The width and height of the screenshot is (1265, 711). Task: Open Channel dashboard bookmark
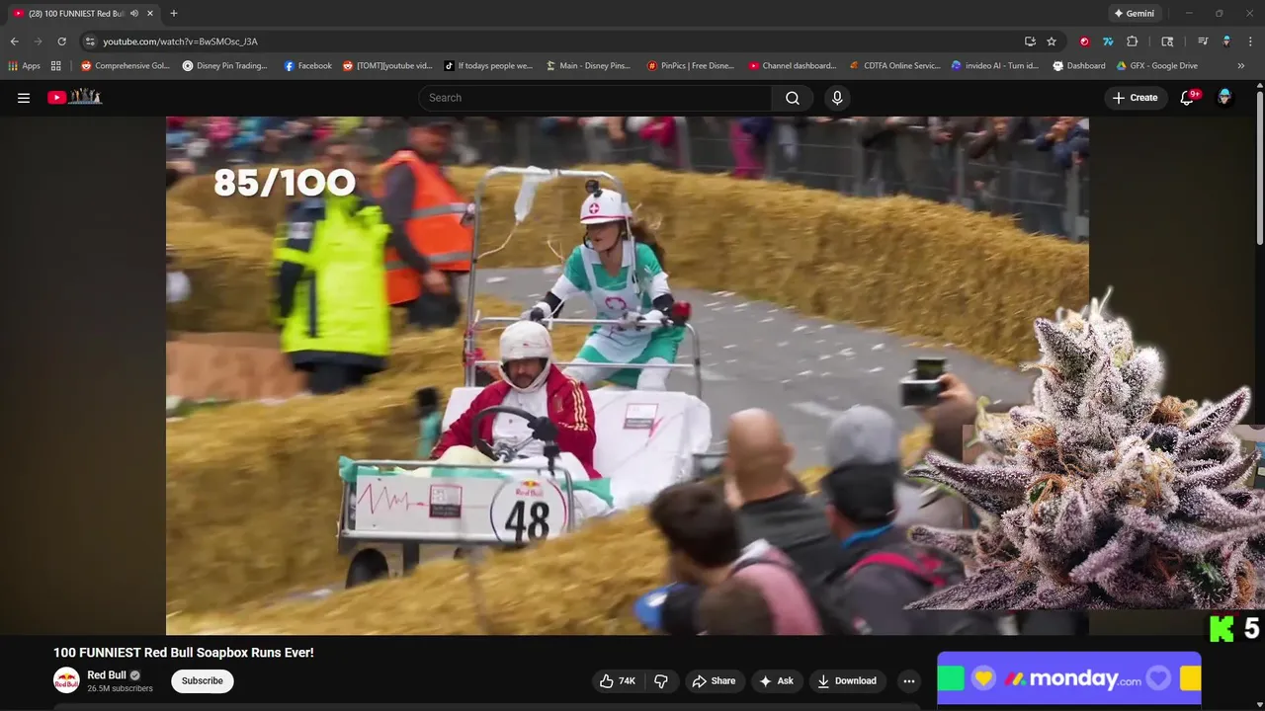[792, 66]
